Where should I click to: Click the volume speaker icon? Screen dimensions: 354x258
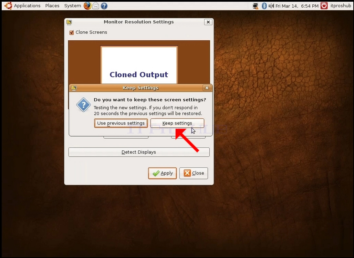click(x=271, y=6)
